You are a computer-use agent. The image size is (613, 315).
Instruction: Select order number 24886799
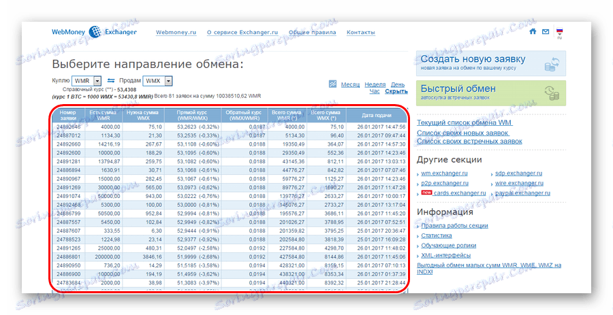click(68, 214)
